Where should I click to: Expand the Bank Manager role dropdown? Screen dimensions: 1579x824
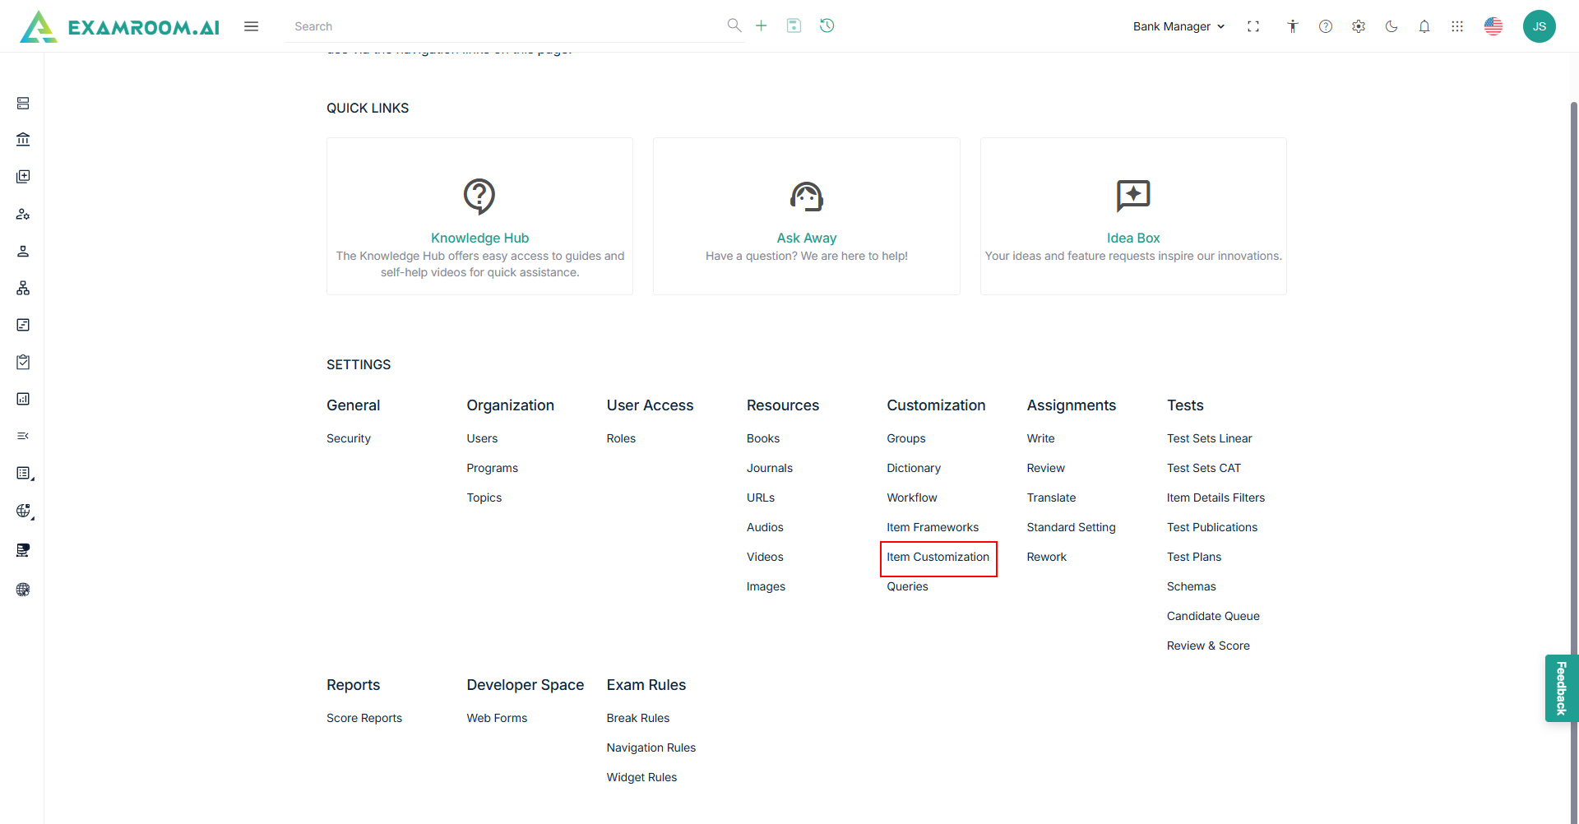click(1178, 26)
